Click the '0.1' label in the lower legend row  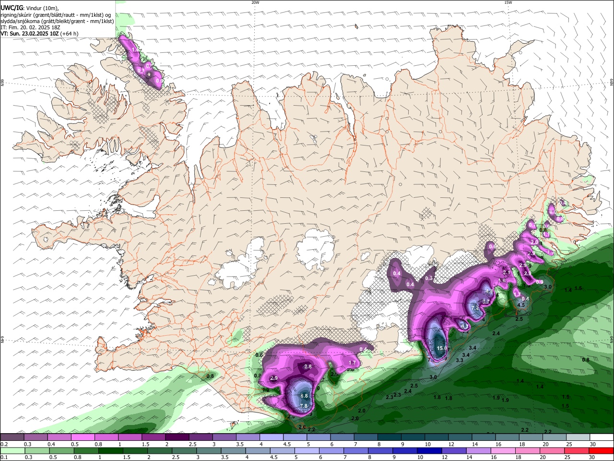point(4,457)
